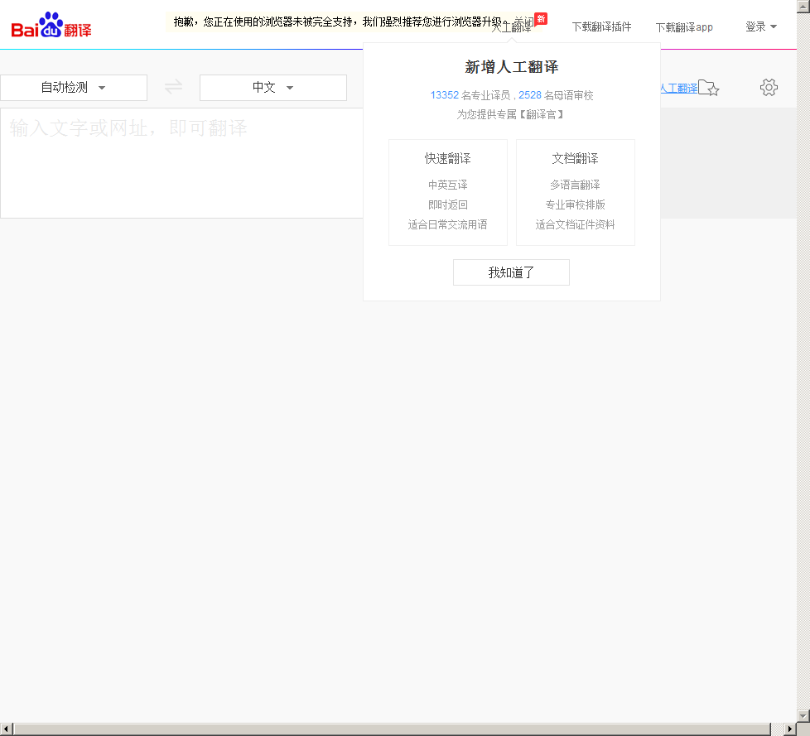Open 下载翻译app in the top navigation
This screenshot has height=736, width=810.
pyautogui.click(x=684, y=26)
